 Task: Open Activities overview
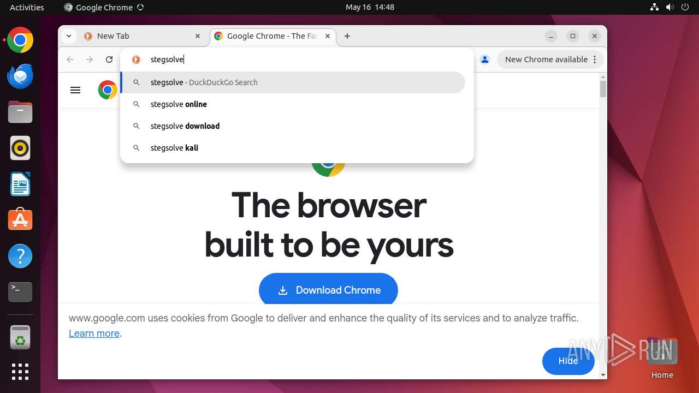(27, 7)
